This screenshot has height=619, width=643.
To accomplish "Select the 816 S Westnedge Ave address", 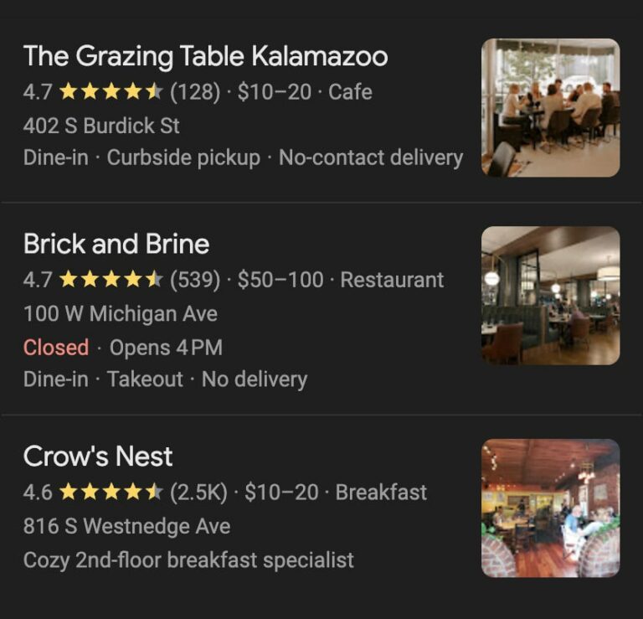I will tap(126, 527).
